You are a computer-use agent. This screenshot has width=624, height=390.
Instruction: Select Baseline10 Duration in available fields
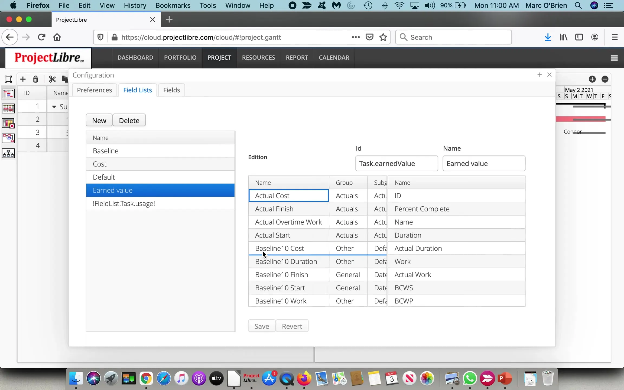pos(289,261)
